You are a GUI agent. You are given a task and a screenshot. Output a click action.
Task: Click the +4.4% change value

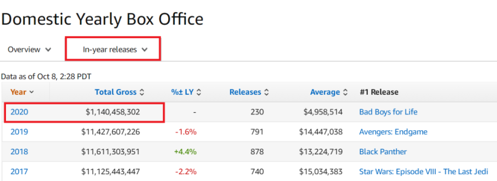[185, 152]
